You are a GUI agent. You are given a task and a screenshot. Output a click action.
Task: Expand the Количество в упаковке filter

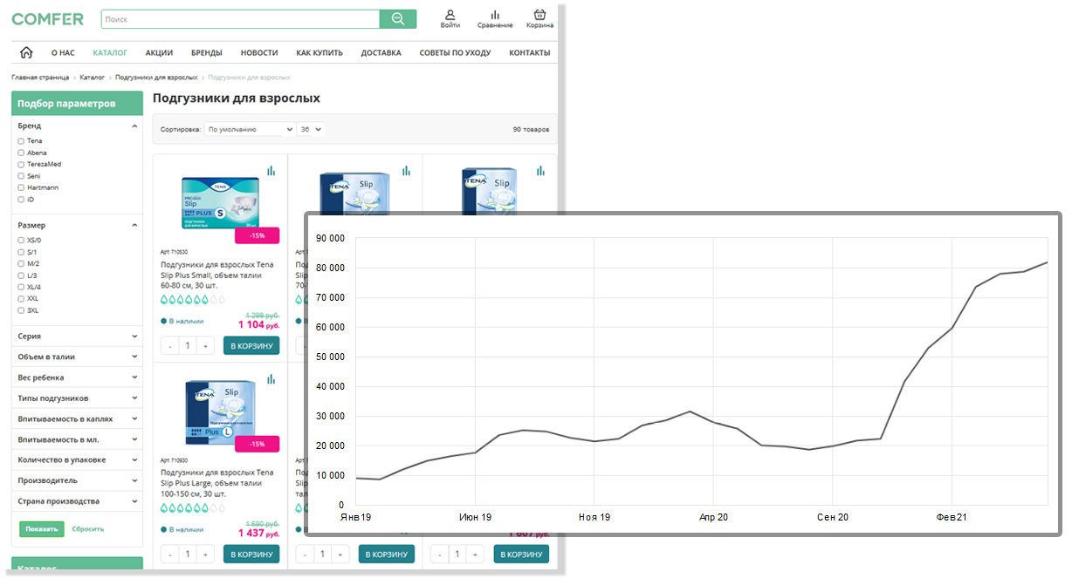[x=77, y=460]
